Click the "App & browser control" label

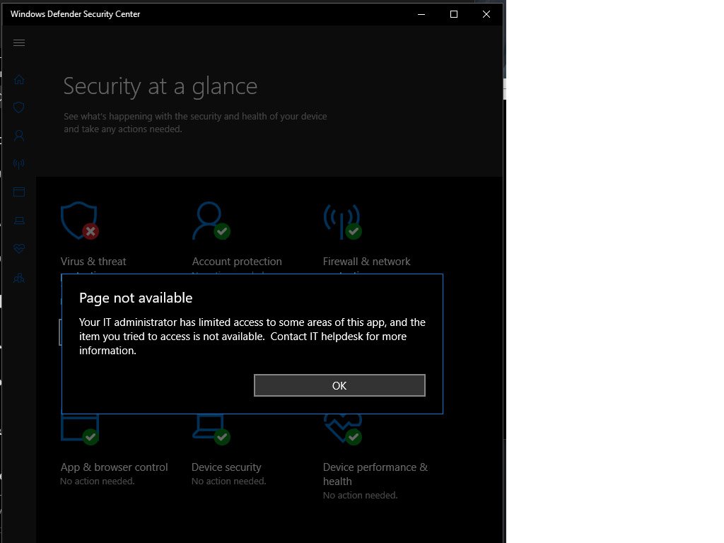(114, 467)
